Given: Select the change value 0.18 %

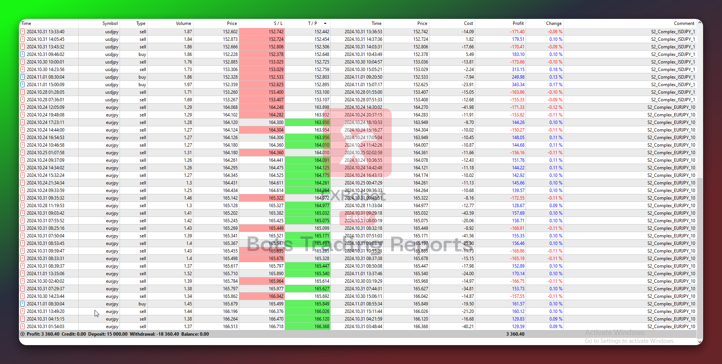Looking at the screenshot, I should [x=556, y=70].
